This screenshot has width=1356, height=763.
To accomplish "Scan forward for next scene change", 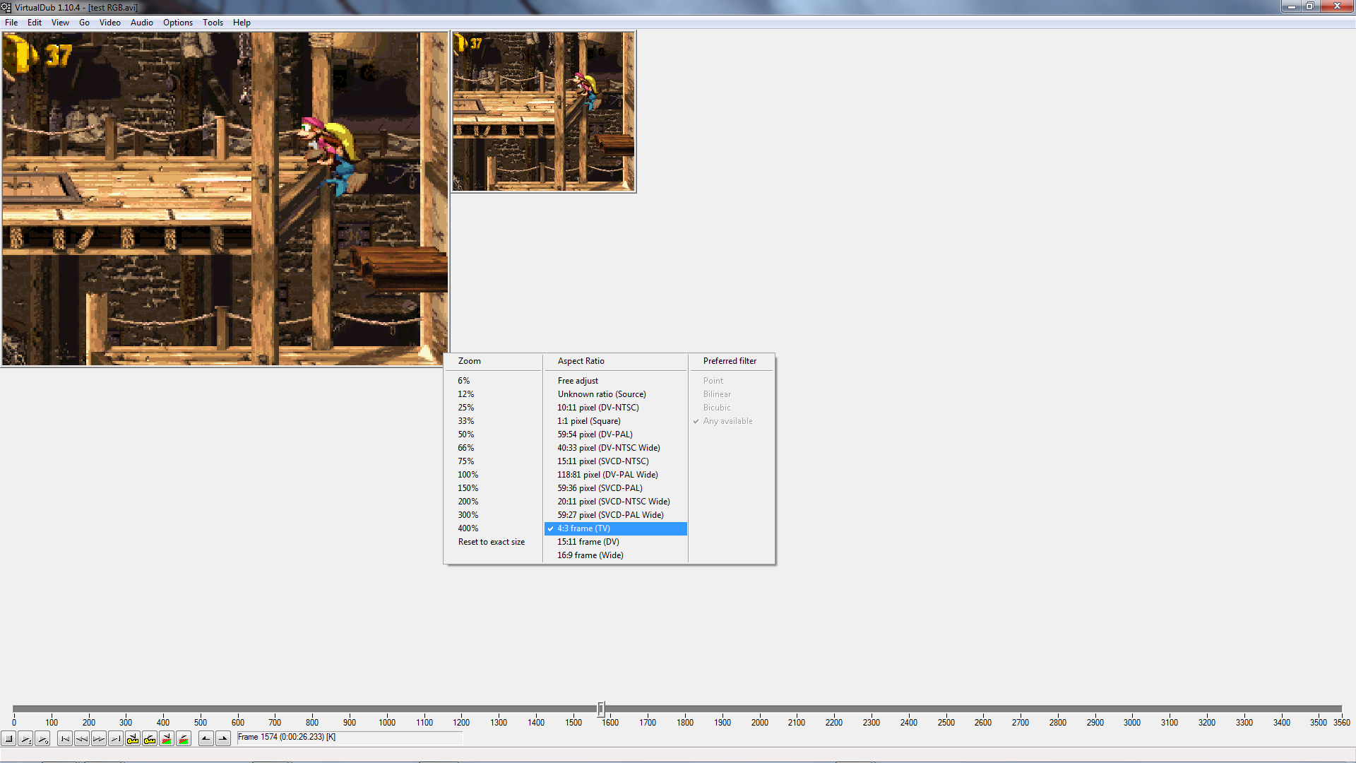I will (x=184, y=738).
